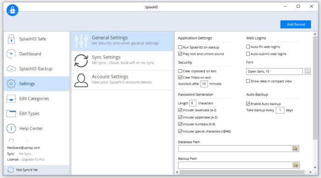
Task: Enable Show data in compact view
Action: 248,81
